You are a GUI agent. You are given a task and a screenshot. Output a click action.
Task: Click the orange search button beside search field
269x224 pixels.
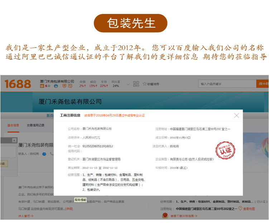click(x=263, y=84)
